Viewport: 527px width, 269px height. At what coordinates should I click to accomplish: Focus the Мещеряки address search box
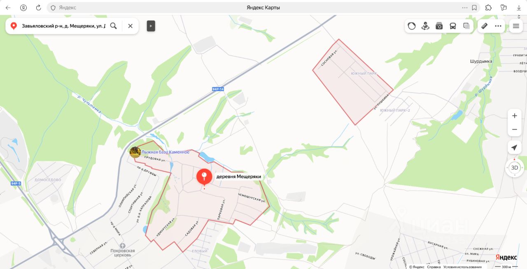tap(63, 26)
